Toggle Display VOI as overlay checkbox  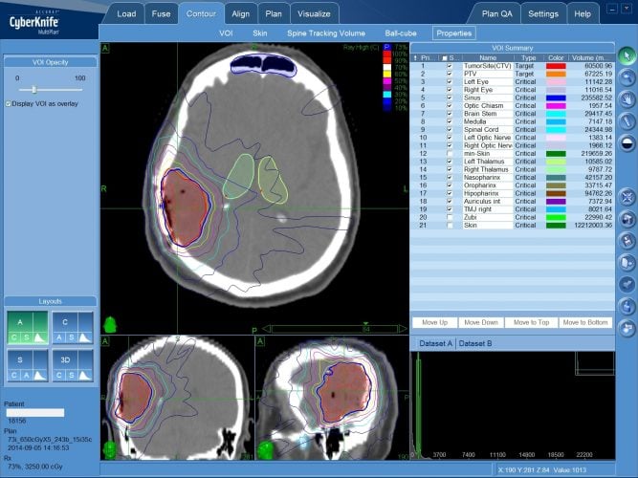(9, 103)
